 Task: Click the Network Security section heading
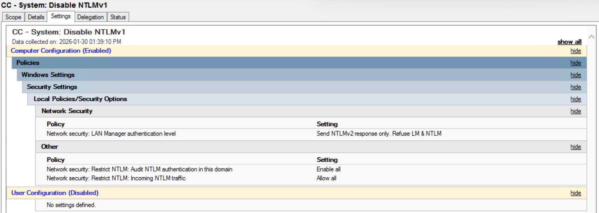point(67,111)
